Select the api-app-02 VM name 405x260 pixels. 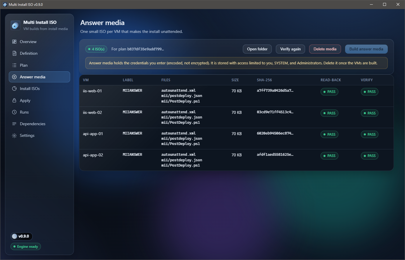[x=93, y=155]
